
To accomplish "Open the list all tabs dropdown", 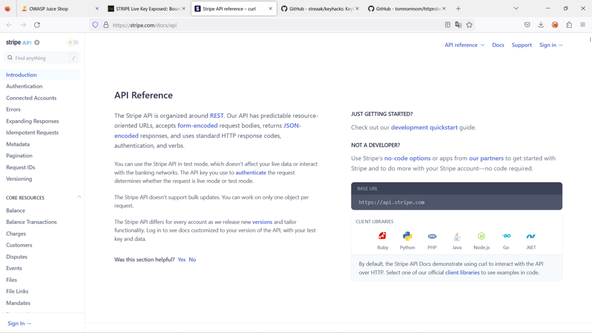I will pyautogui.click(x=516, y=8).
